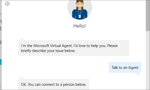Click the tail of the OK reply bubble
The image size is (150, 90).
point(22,78)
